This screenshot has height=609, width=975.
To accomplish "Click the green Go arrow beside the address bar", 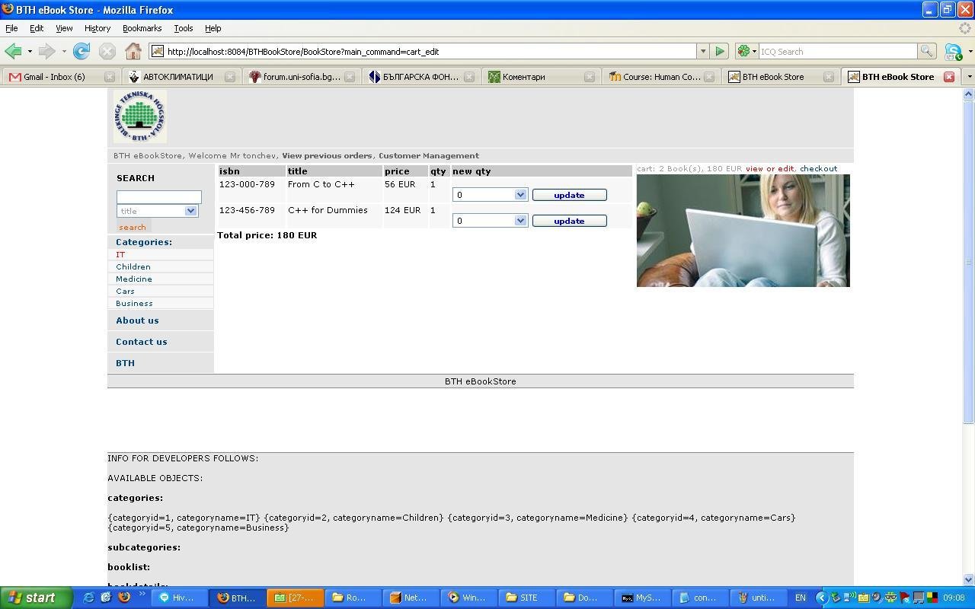I will tap(719, 51).
